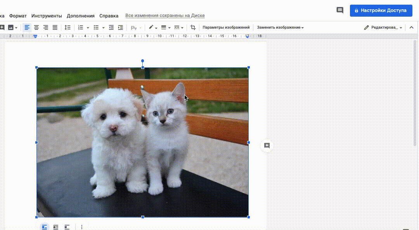Click top-left image resize handle
The image size is (419, 230).
click(36, 67)
